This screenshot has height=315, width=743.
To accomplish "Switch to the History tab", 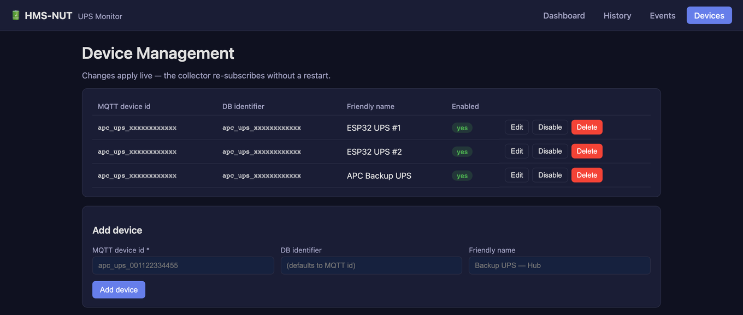I will pyautogui.click(x=617, y=15).
